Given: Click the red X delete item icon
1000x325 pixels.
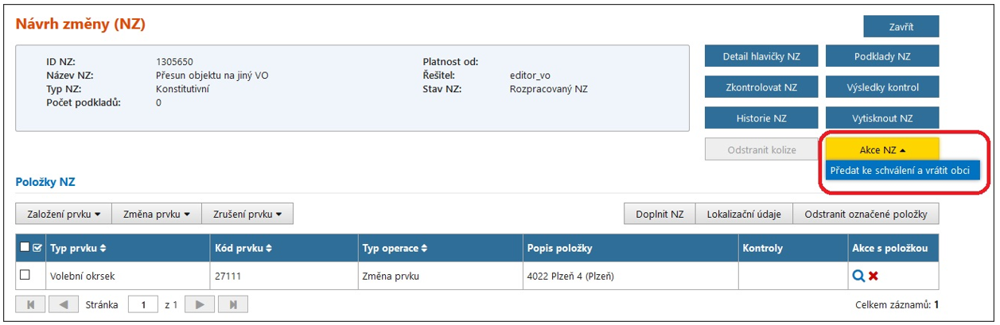Looking at the screenshot, I should point(874,276).
